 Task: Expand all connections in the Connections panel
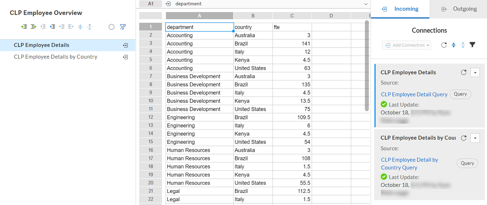click(454, 45)
